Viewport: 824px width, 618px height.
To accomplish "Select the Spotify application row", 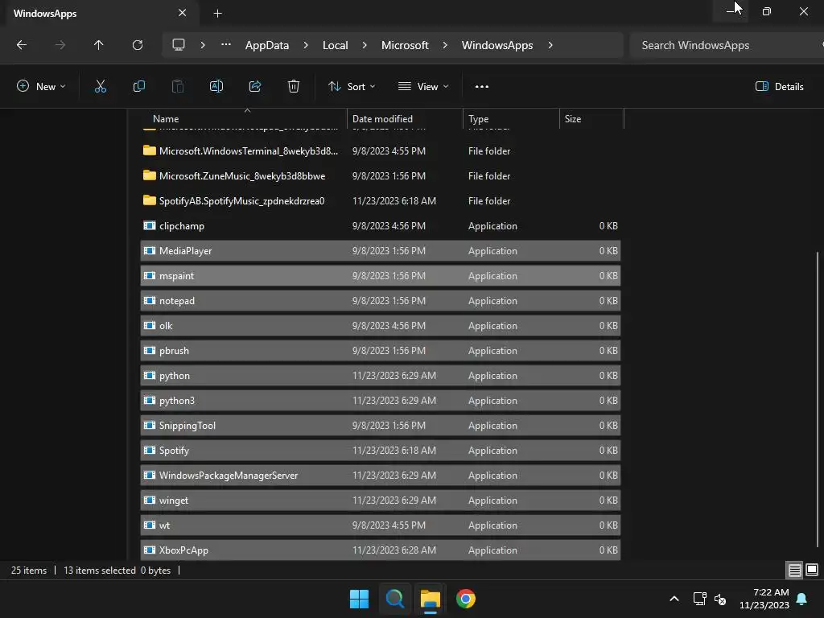I will click(x=381, y=451).
